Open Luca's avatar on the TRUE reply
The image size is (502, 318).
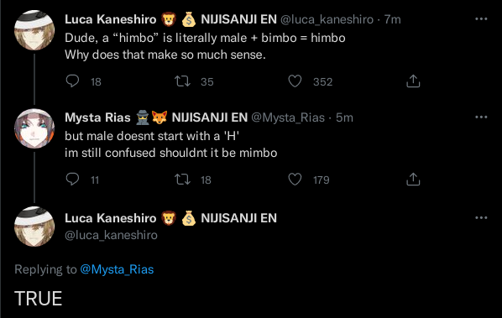point(34,227)
